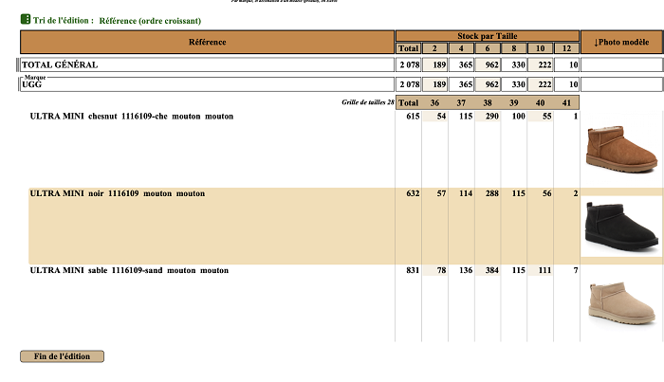Image resolution: width=664 pixels, height=382 pixels.
Task: Click the Grille de tailles 28 label
Action: [367, 101]
